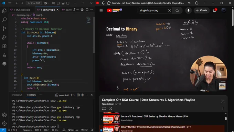Image resolution: width=234 pixels, height=132 pixels.
Task: Reload the YouTube app page
Action: coord(109,3)
